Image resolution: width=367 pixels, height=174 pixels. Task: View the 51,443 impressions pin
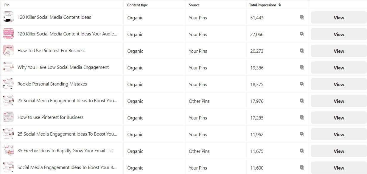pyautogui.click(x=339, y=18)
